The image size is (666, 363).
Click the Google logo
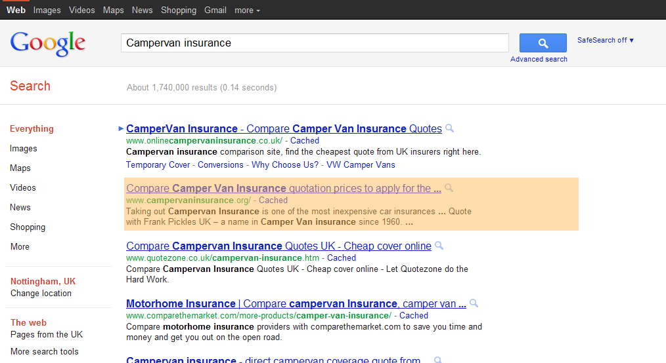pyautogui.click(x=47, y=43)
